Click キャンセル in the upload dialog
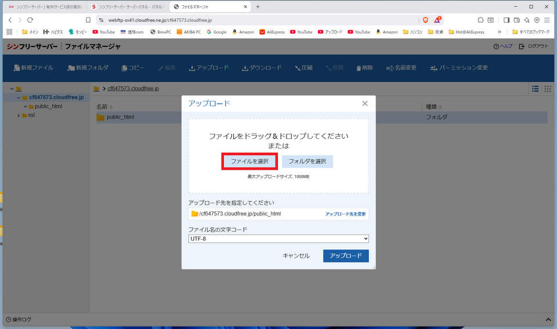The height and width of the screenshot is (329, 557). point(296,256)
